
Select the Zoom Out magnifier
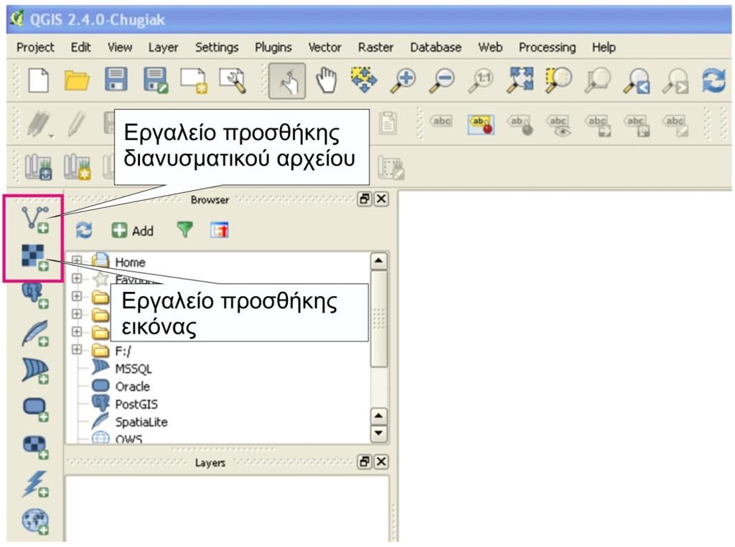[442, 80]
